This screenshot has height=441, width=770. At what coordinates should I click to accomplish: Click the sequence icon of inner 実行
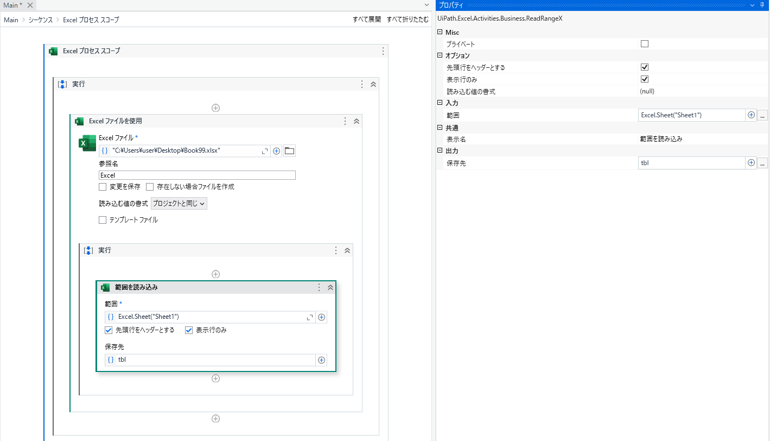coord(88,250)
